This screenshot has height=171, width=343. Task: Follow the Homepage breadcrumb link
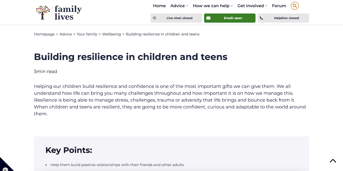tap(44, 34)
